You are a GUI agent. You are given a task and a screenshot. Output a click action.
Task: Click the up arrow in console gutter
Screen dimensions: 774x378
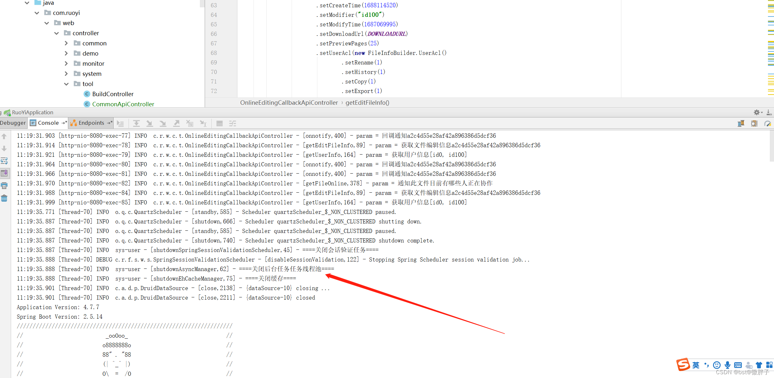click(x=4, y=136)
